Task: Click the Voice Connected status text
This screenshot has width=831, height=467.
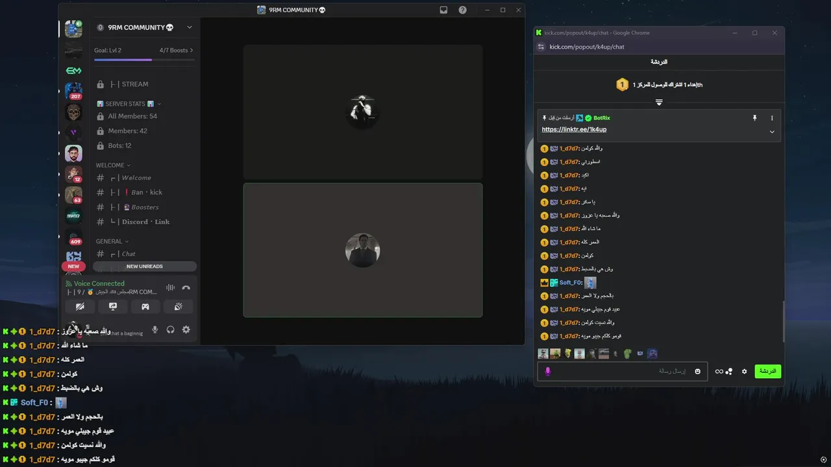Action: [x=99, y=283]
